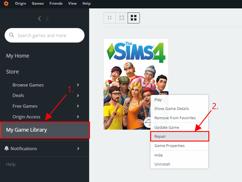Open the Friends menu
The width and height of the screenshot is (242, 182).
tap(56, 3)
